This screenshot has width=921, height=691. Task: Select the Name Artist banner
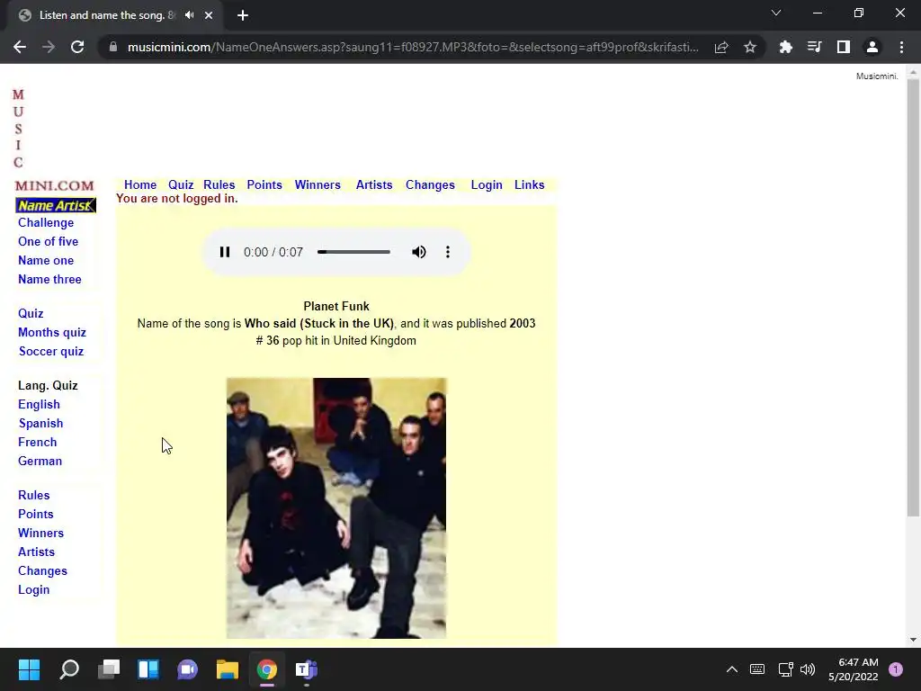click(56, 206)
